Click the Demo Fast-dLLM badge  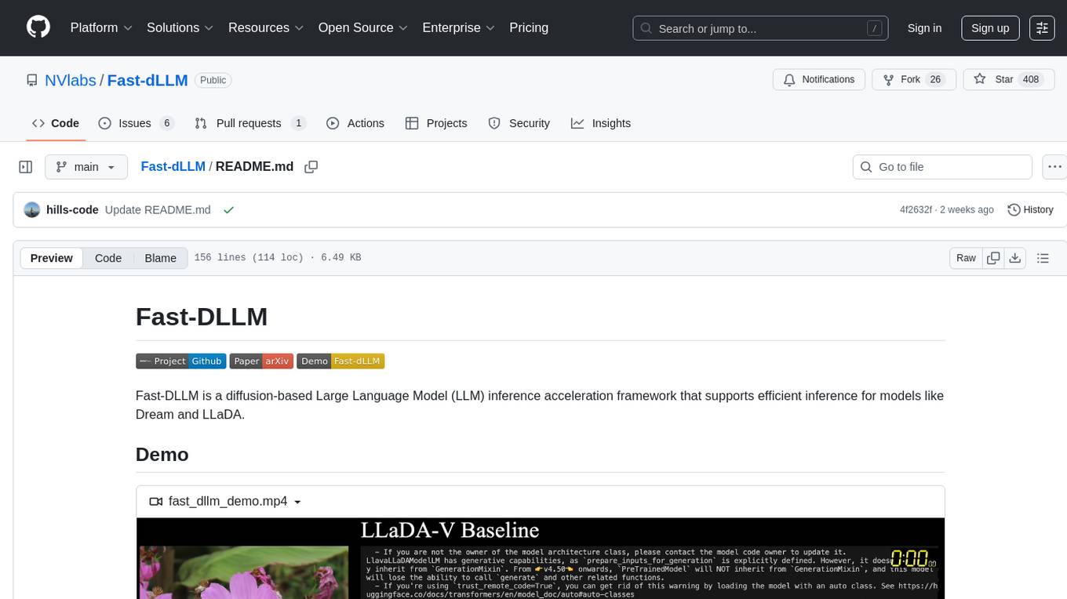(x=340, y=361)
